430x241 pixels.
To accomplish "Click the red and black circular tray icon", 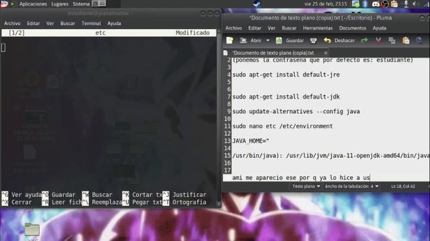I will pyautogui.click(x=385, y=4).
